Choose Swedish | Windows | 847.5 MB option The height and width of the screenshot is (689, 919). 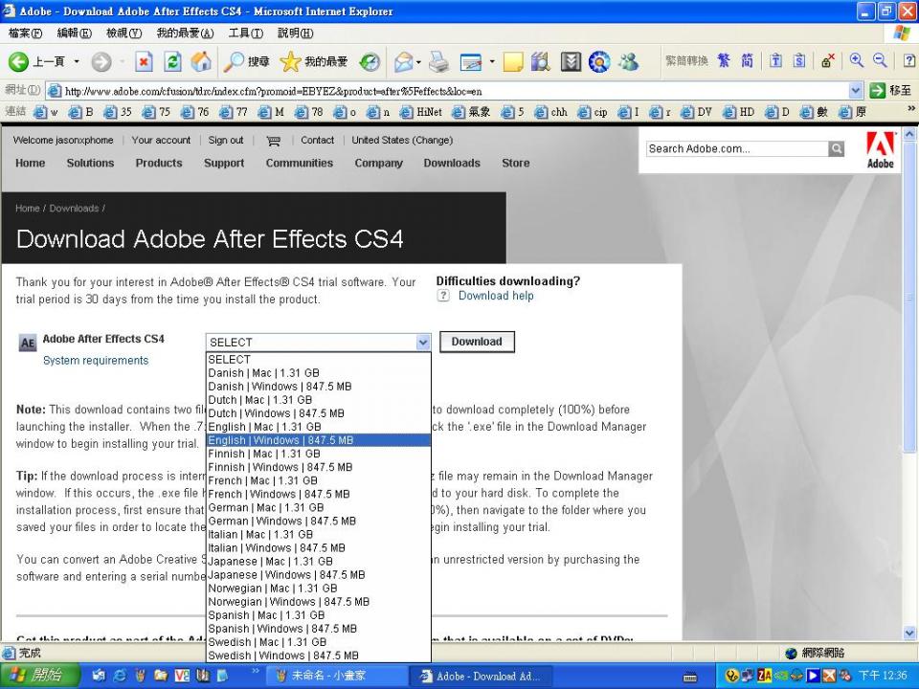pos(319,656)
